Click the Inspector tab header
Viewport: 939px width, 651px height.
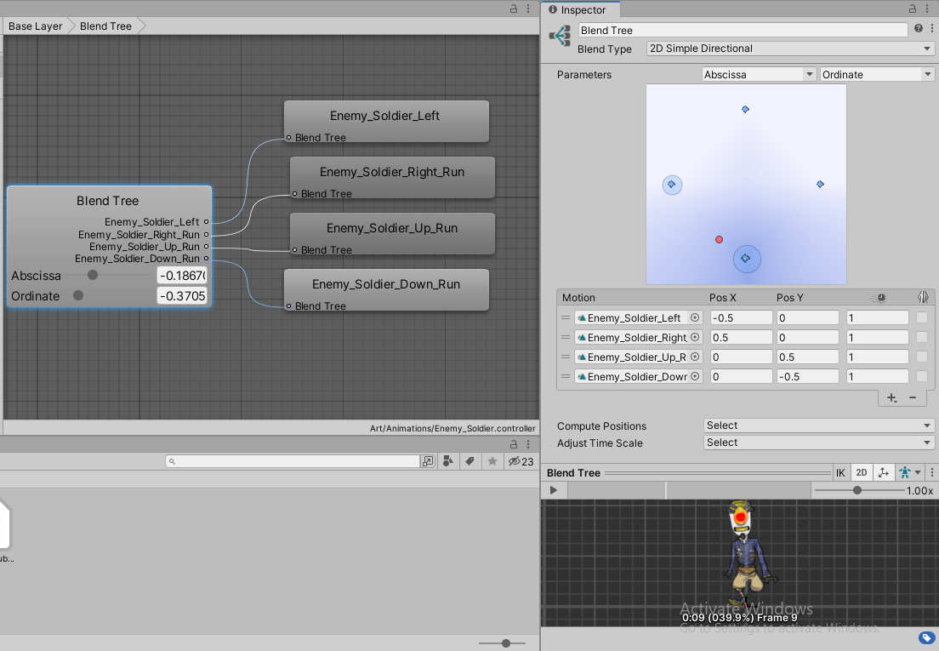[x=581, y=10]
